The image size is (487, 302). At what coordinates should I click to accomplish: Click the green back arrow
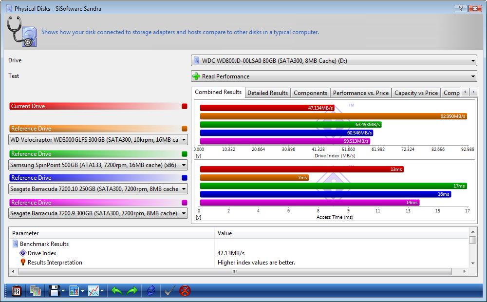[117, 291]
